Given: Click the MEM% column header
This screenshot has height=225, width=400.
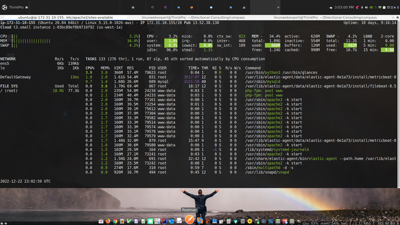Looking at the screenshot, I should [105, 68].
